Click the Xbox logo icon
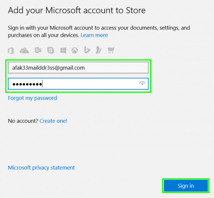The height and width of the screenshot is (198, 214). (75, 50)
